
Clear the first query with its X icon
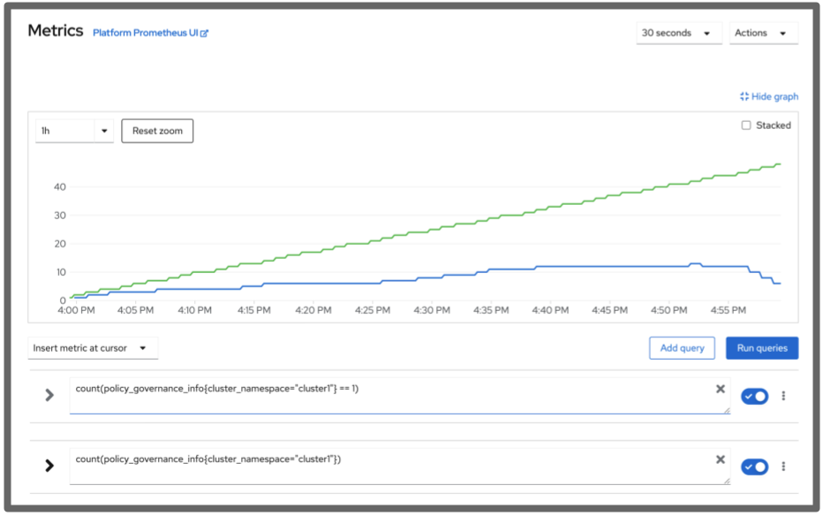click(720, 389)
